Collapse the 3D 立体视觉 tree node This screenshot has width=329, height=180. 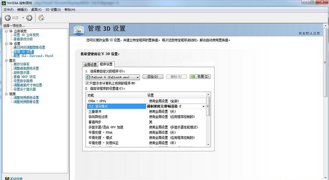pyautogui.click(x=6, y=31)
